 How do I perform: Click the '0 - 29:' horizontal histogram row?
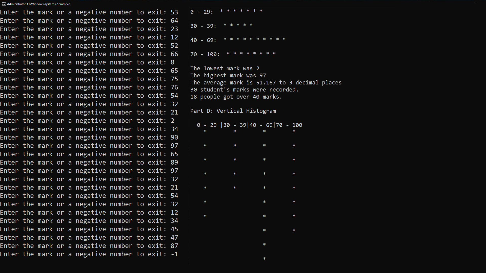(227, 12)
